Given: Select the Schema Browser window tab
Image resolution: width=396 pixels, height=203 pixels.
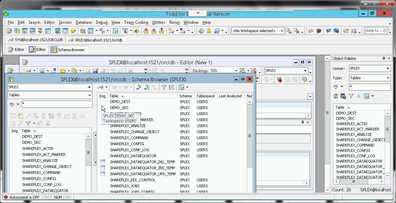Looking at the screenshot, I should tap(68, 49).
